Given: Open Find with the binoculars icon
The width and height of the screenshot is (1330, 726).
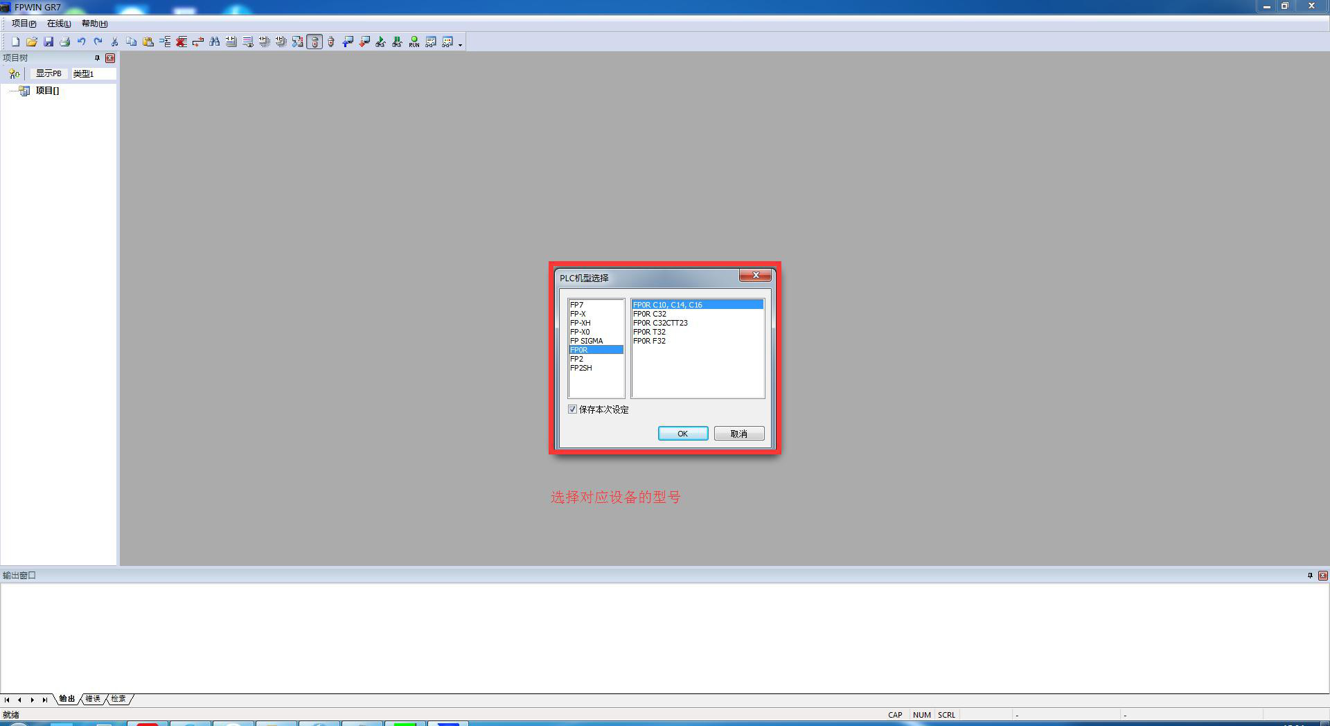Looking at the screenshot, I should tap(215, 42).
